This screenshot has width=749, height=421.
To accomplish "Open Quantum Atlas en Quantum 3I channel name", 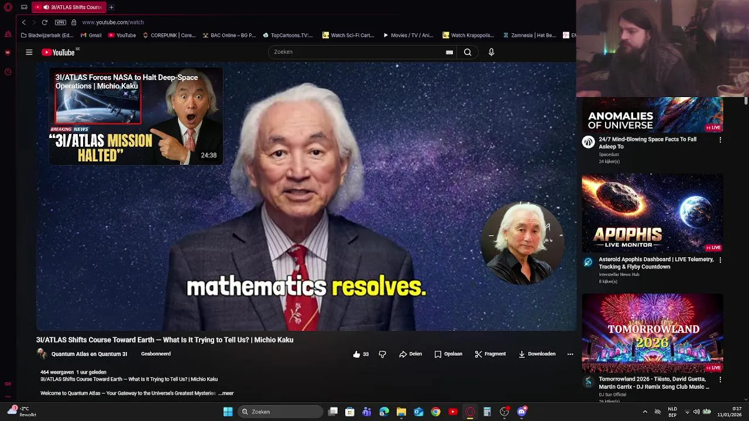I will [x=89, y=354].
